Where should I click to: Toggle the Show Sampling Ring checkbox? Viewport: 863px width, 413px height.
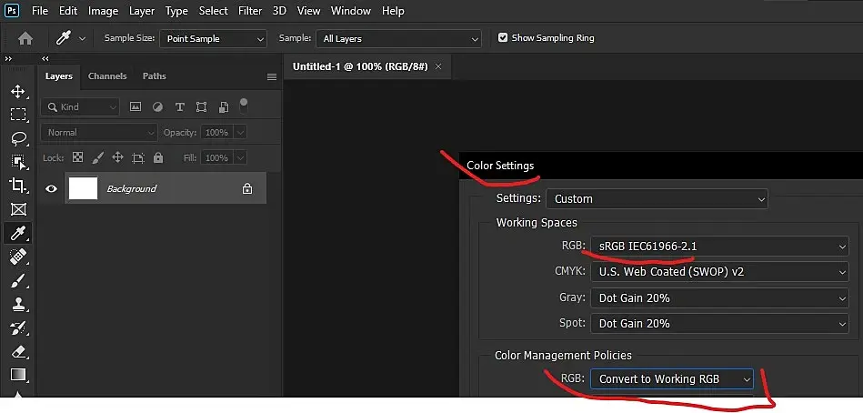[x=503, y=38]
